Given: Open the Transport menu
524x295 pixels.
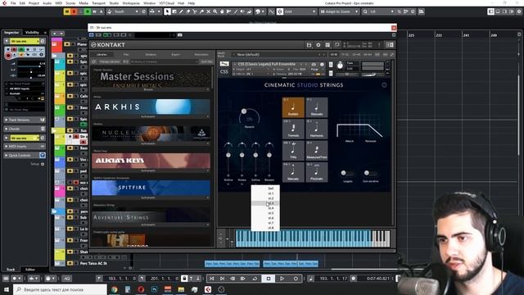Looking at the screenshot, I should tap(98, 3).
